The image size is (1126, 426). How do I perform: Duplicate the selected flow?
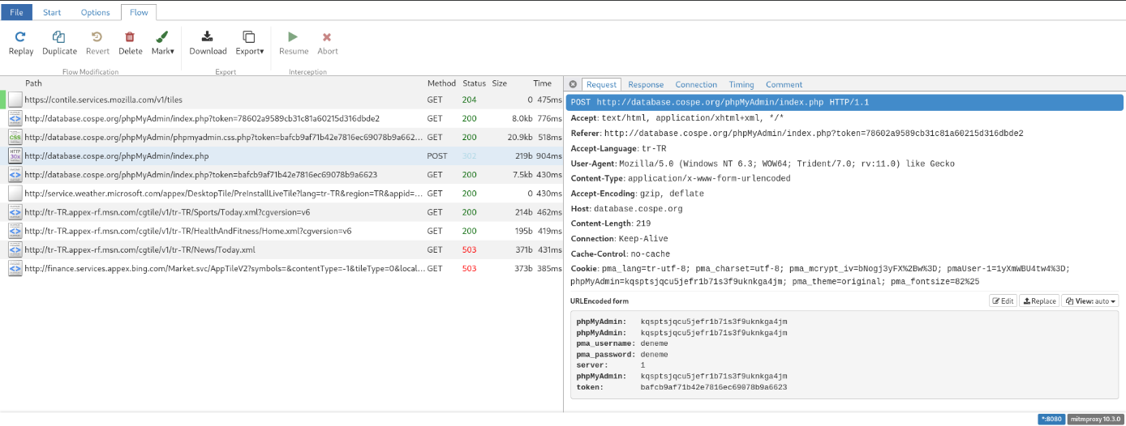[x=59, y=36]
